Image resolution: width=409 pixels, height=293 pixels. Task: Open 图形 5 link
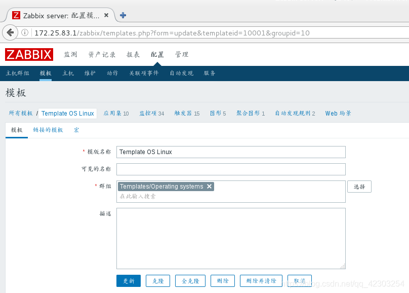[218, 114]
